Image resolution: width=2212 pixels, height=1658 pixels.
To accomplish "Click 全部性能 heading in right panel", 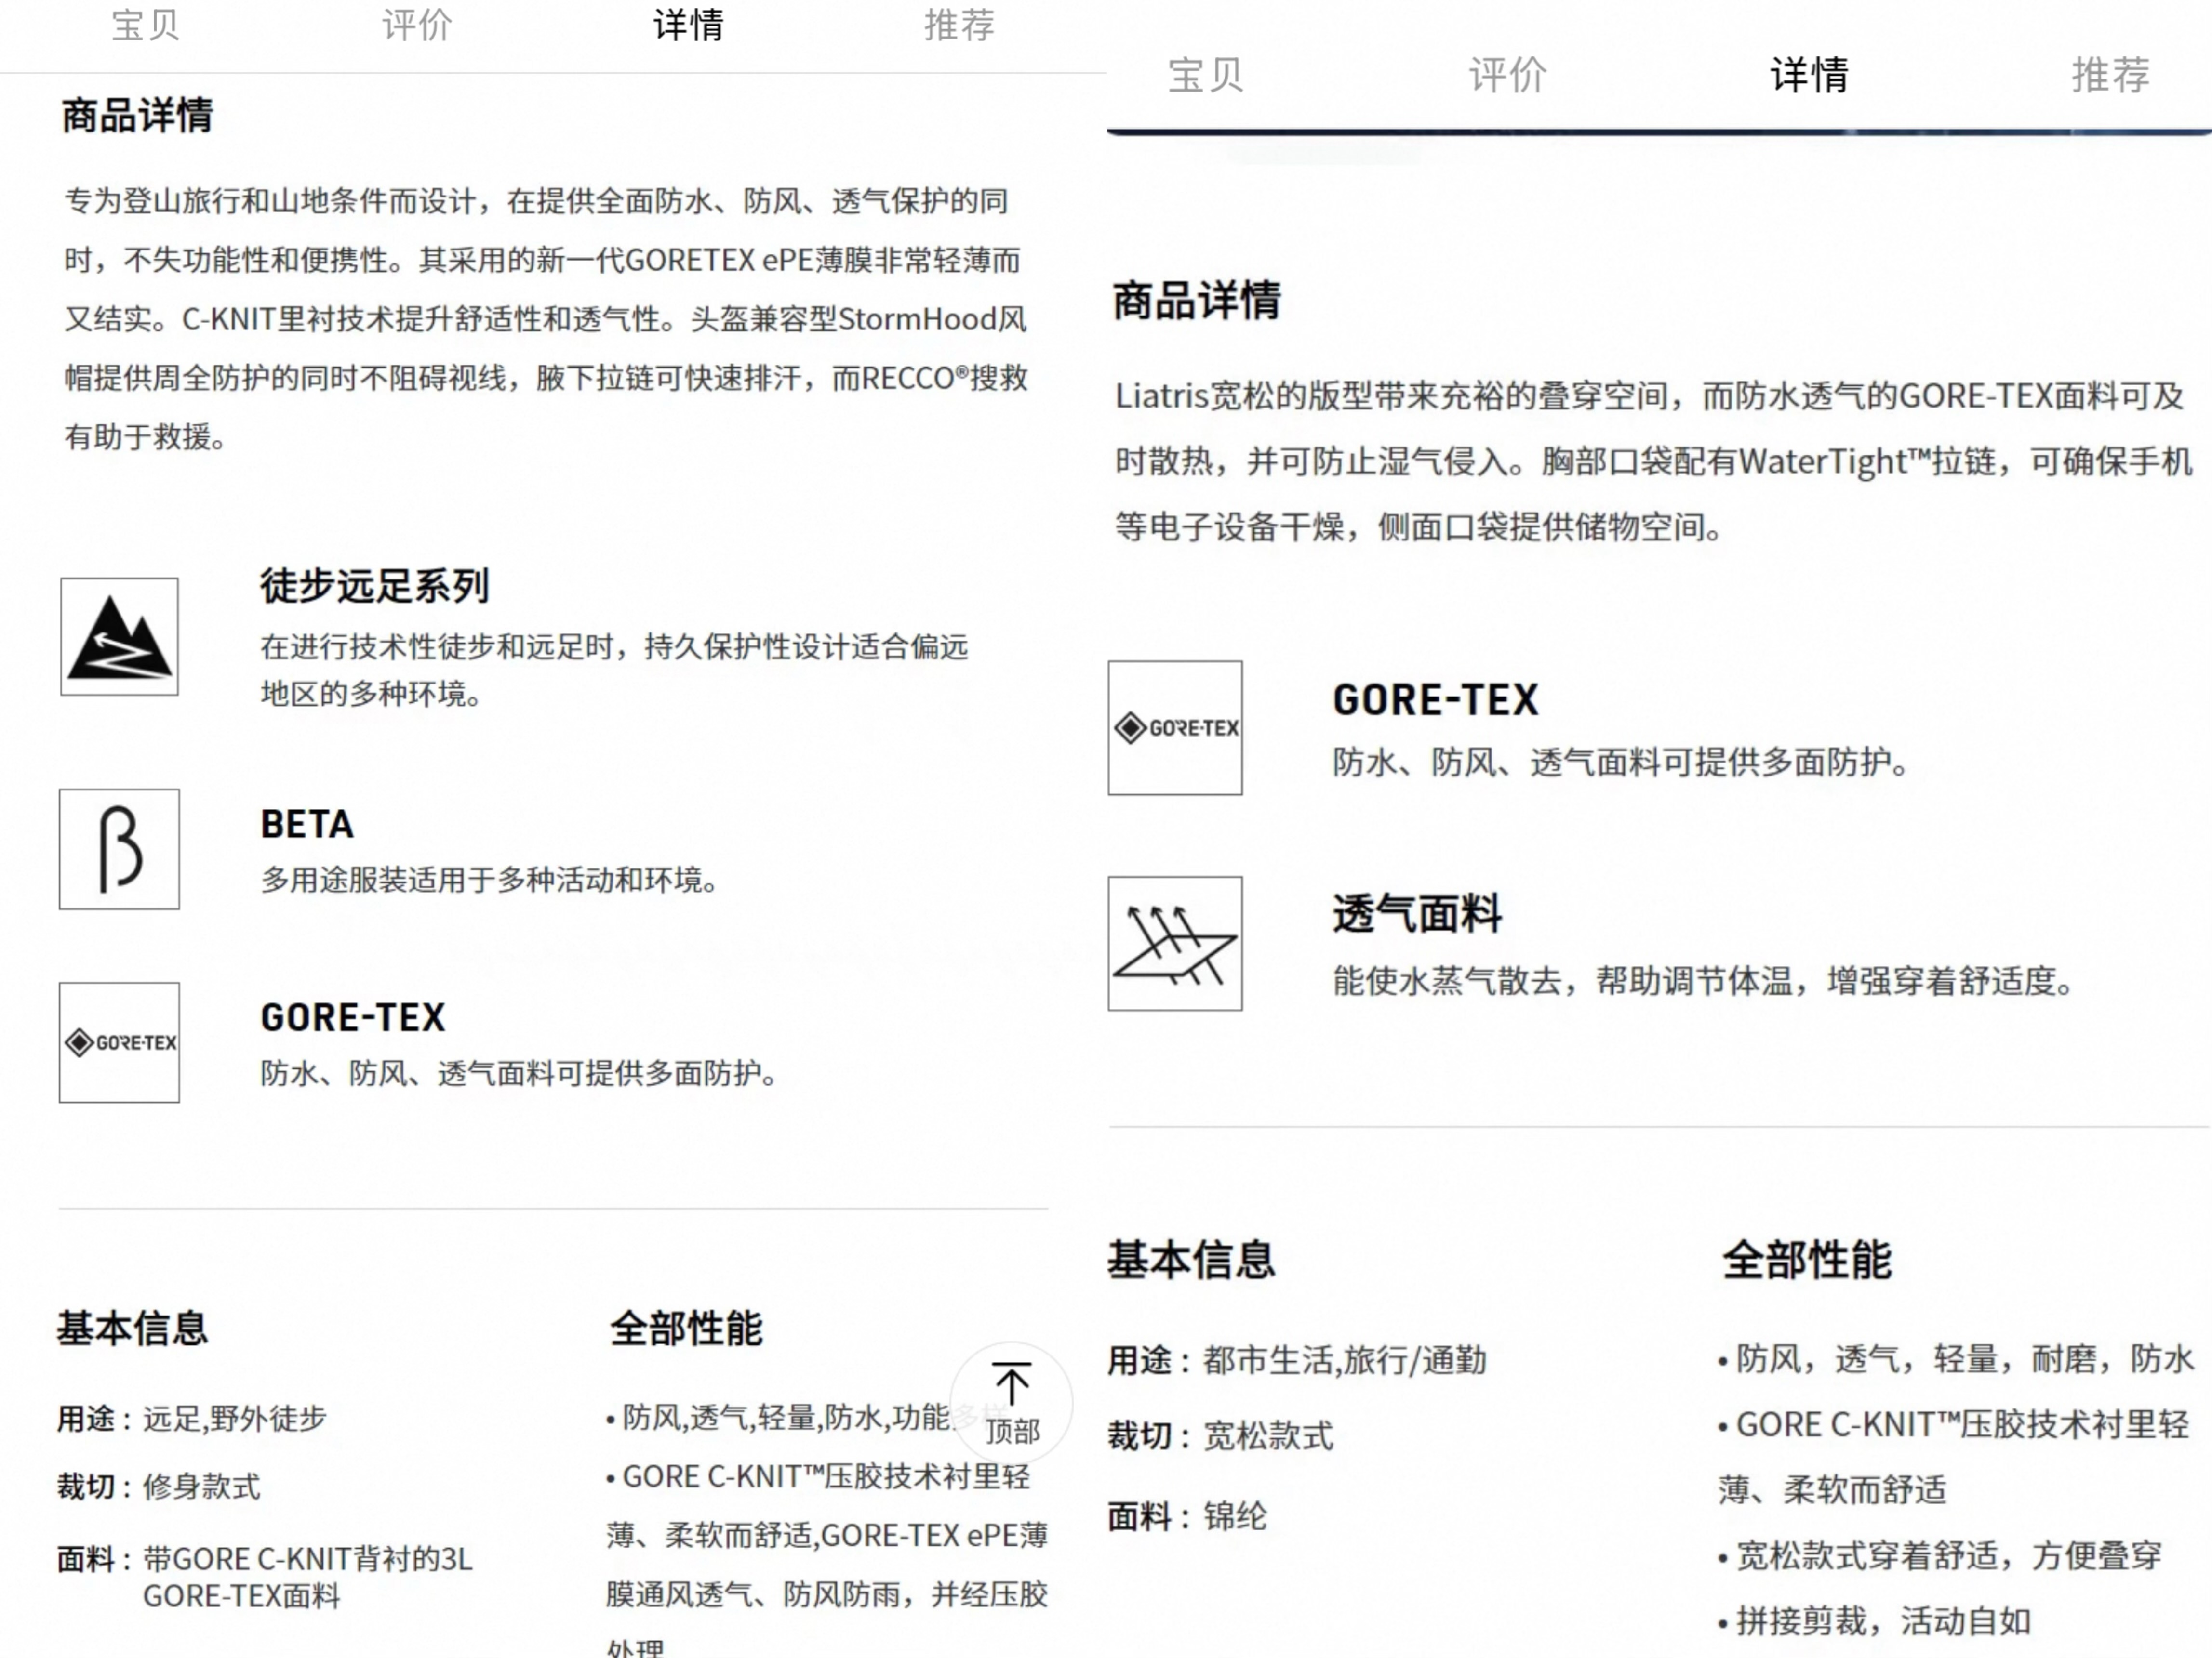I will click(x=1806, y=1259).
